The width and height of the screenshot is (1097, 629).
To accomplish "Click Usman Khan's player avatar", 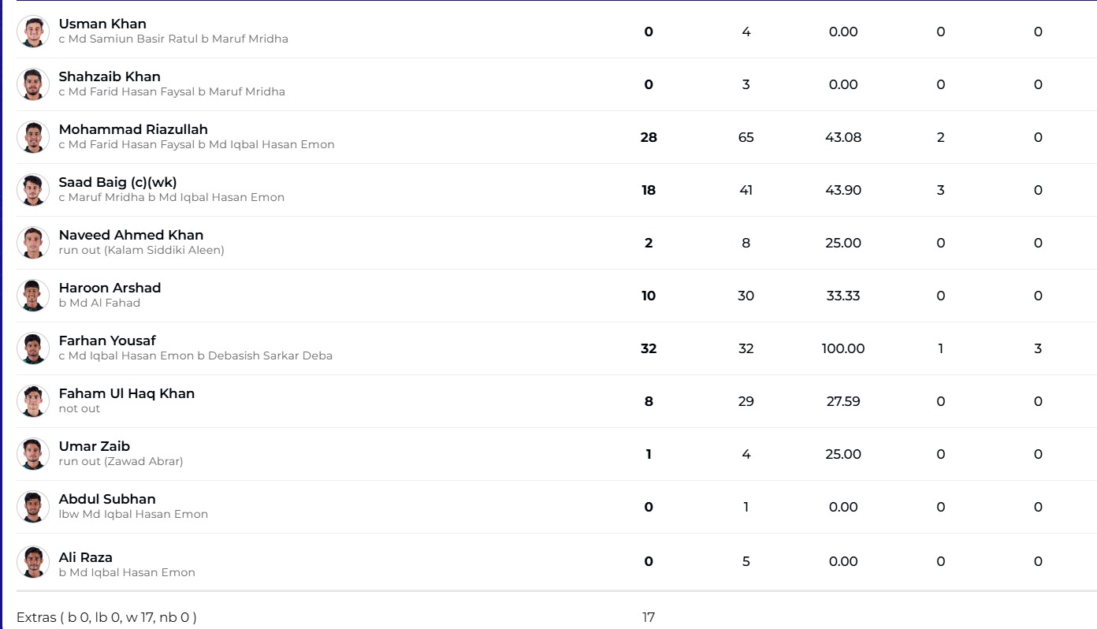I will 33,32.
